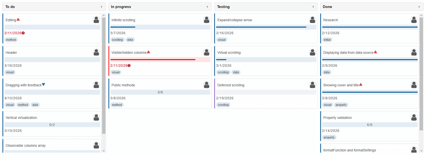Collapse the Testing column

coord(313,7)
